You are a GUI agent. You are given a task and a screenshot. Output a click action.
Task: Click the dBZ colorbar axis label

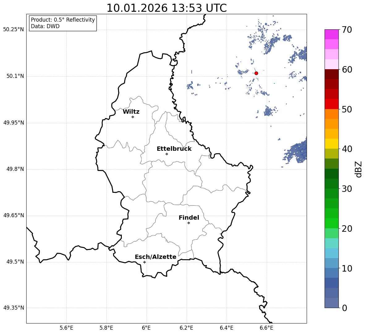[x=358, y=169]
